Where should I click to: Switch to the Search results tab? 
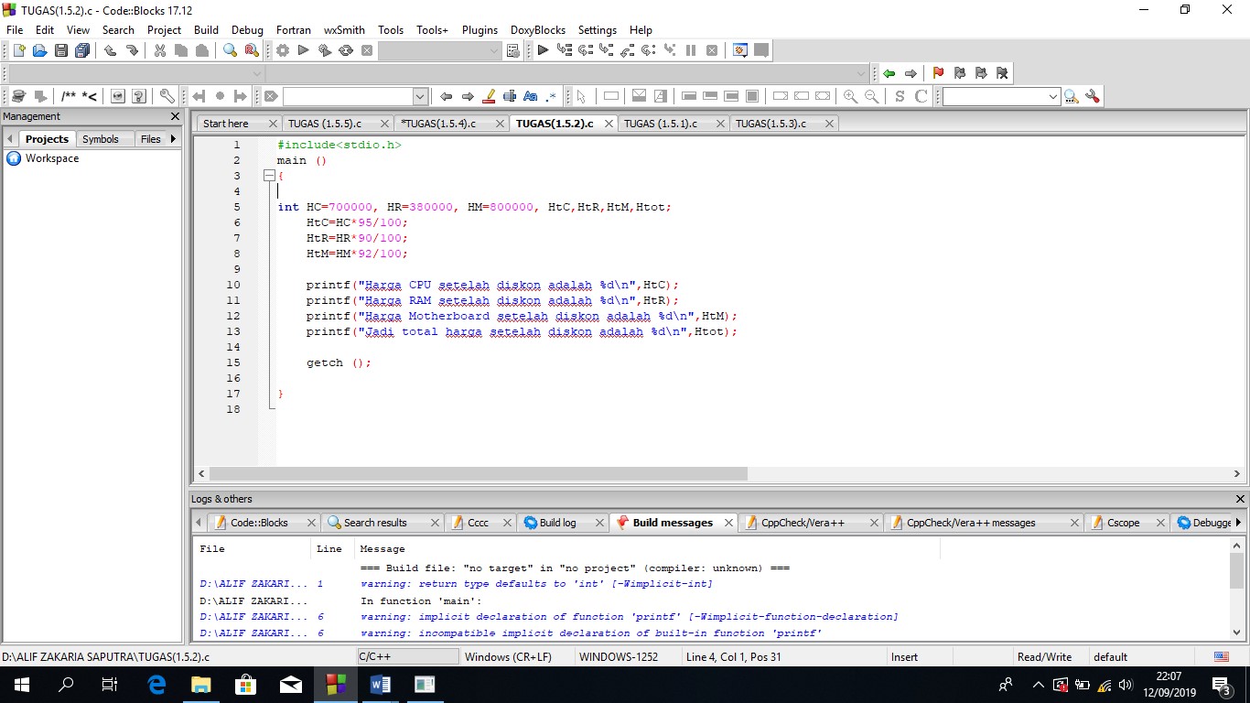pyautogui.click(x=375, y=523)
